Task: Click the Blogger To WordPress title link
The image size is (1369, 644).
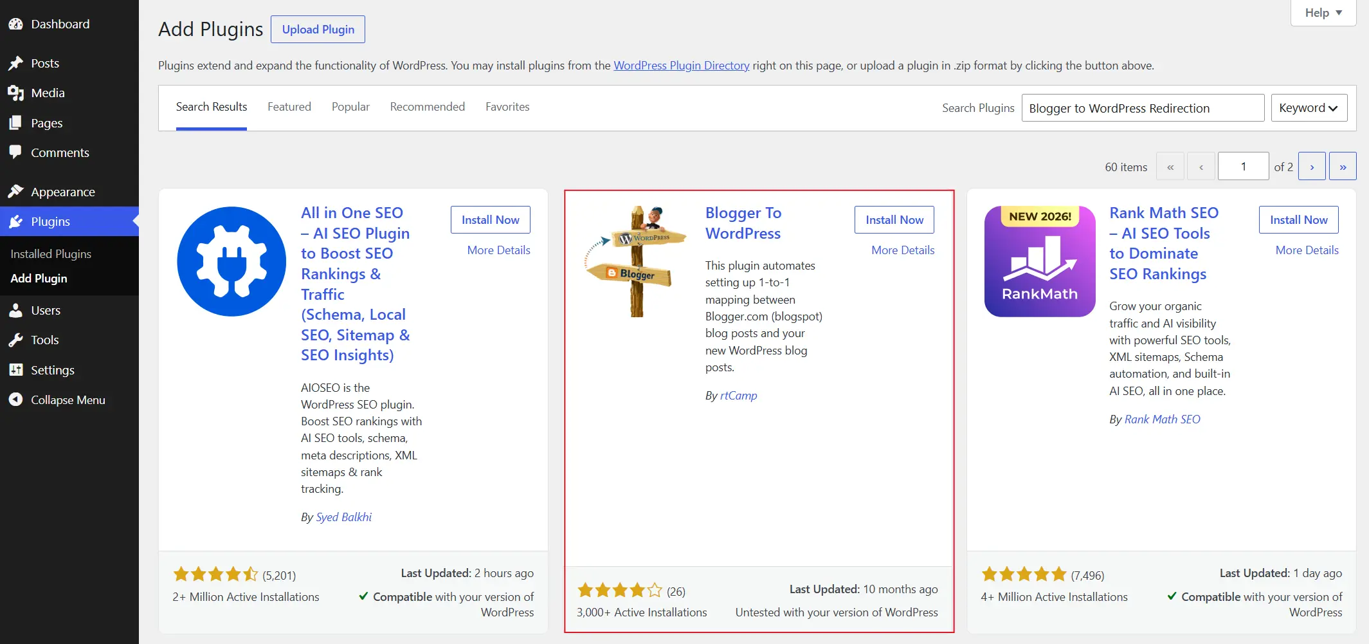Action: (743, 223)
